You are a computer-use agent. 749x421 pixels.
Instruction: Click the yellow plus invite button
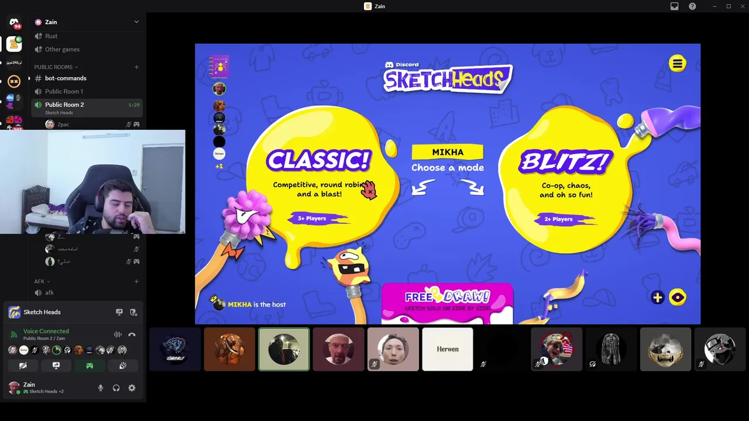coord(658,298)
